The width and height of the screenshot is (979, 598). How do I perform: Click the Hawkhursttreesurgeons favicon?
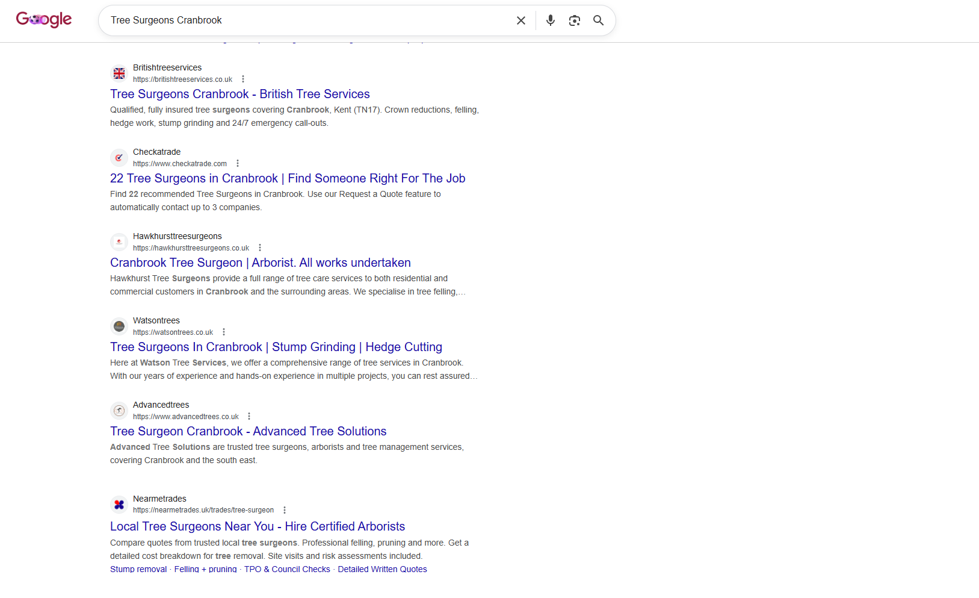tap(119, 242)
